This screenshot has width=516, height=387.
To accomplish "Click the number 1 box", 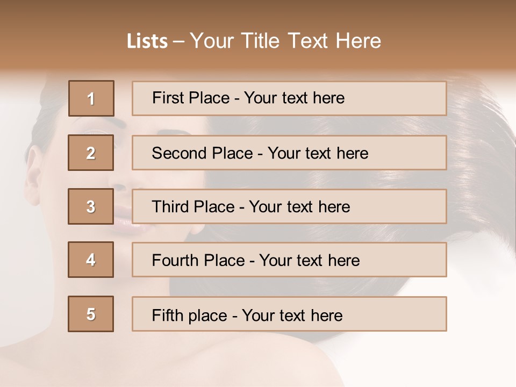I will 91,98.
